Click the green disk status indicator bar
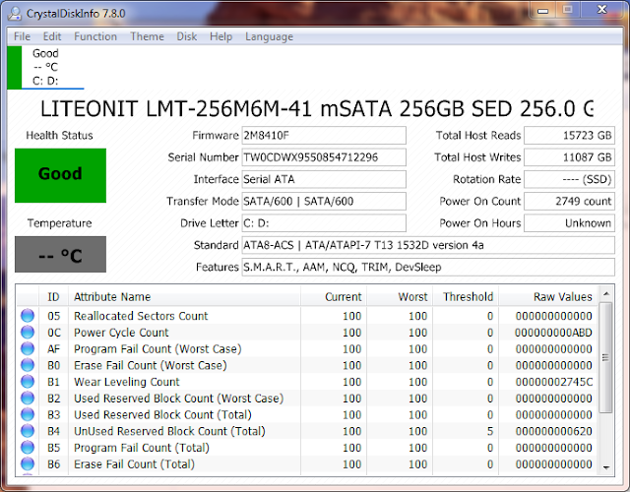Screen dimensions: 630x492 coord(15,67)
